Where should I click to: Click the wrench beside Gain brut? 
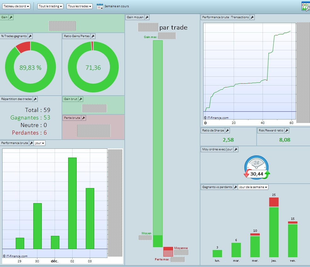coord(81,99)
